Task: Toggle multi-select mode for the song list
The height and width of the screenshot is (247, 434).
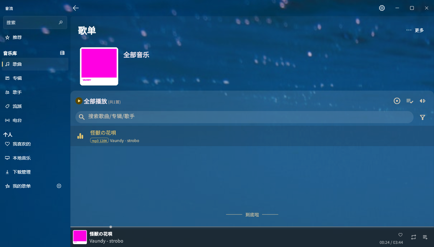Action: (409, 101)
